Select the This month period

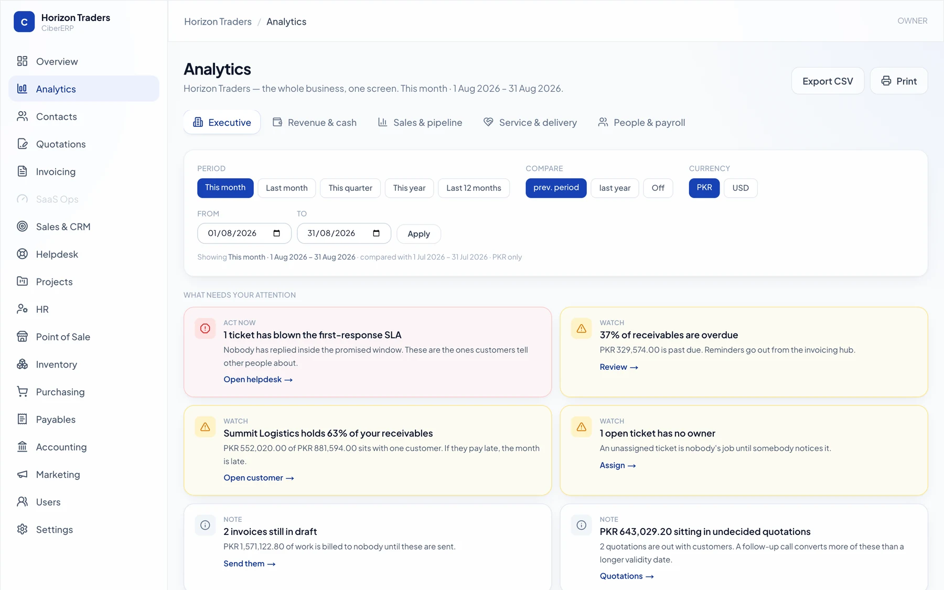point(225,188)
